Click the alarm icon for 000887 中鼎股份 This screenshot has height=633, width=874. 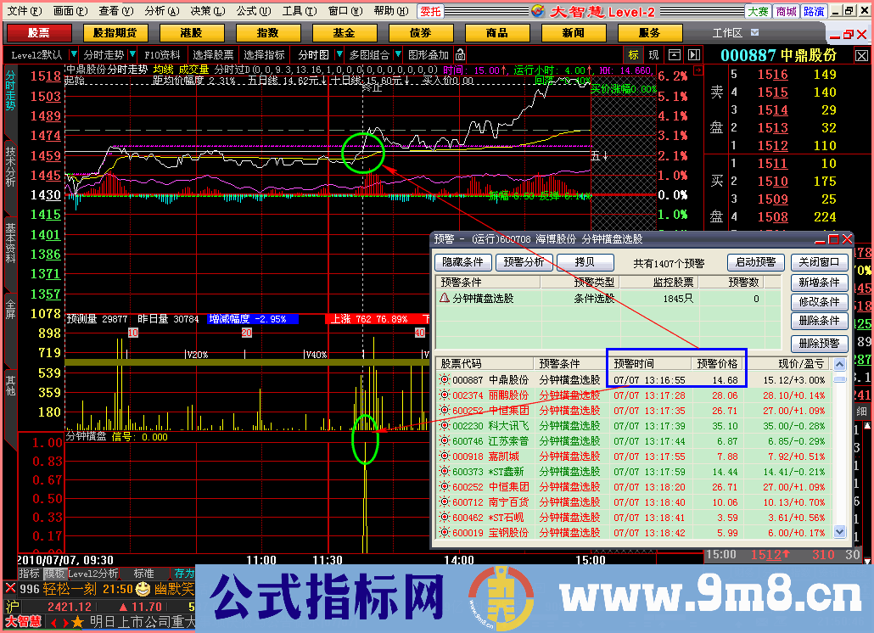click(444, 380)
